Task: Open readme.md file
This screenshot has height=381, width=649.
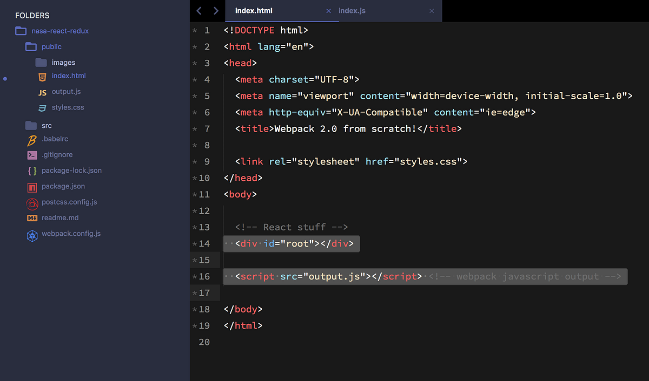Action: [x=60, y=218]
